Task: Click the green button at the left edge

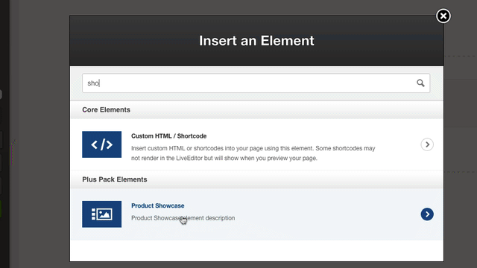Action: [x=1, y=208]
